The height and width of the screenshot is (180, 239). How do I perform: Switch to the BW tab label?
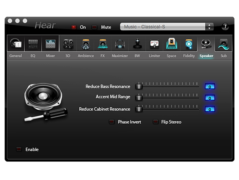point(137,56)
